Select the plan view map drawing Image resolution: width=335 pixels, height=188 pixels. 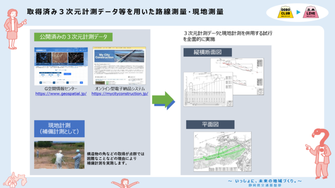click(222, 152)
